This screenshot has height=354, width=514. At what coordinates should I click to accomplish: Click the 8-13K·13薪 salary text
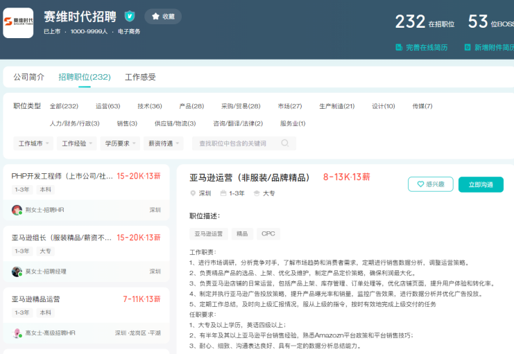point(347,177)
